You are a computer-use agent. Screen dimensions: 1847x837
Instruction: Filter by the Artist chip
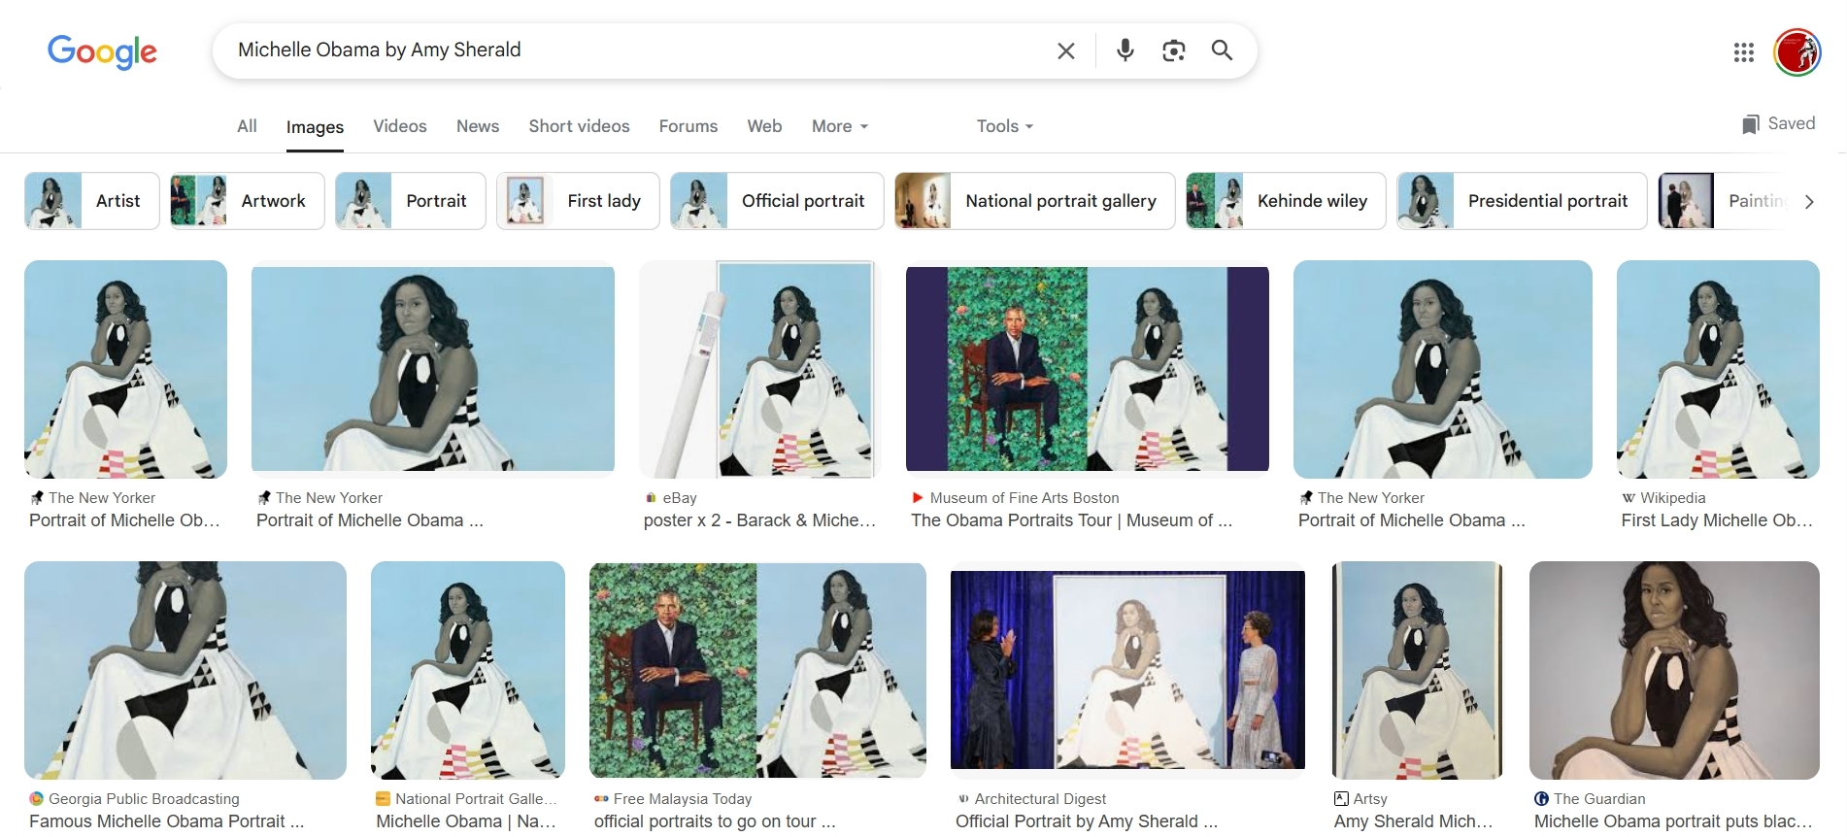coord(92,201)
